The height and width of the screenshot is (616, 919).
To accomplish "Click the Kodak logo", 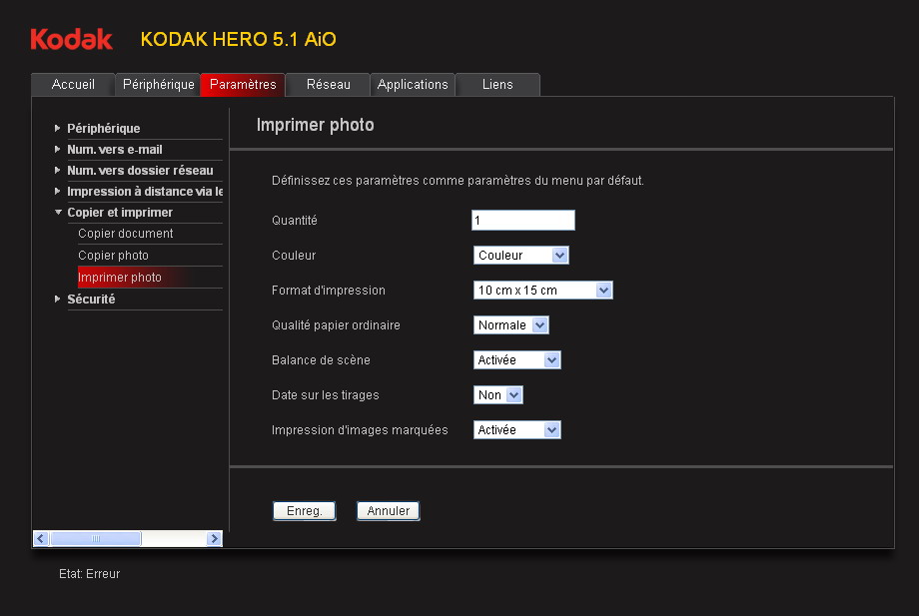I will (71, 39).
